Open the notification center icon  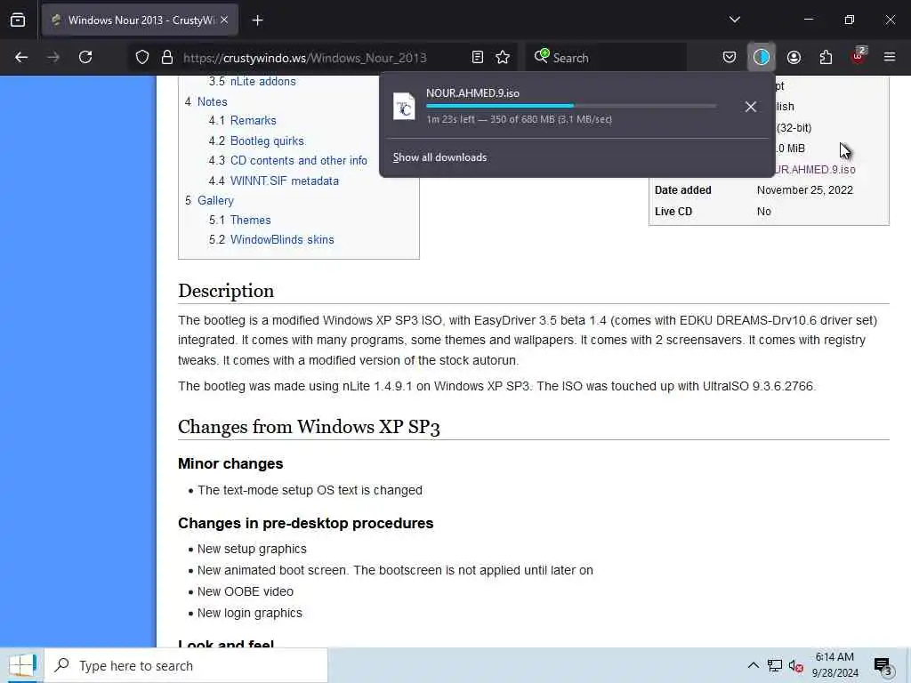(883, 666)
